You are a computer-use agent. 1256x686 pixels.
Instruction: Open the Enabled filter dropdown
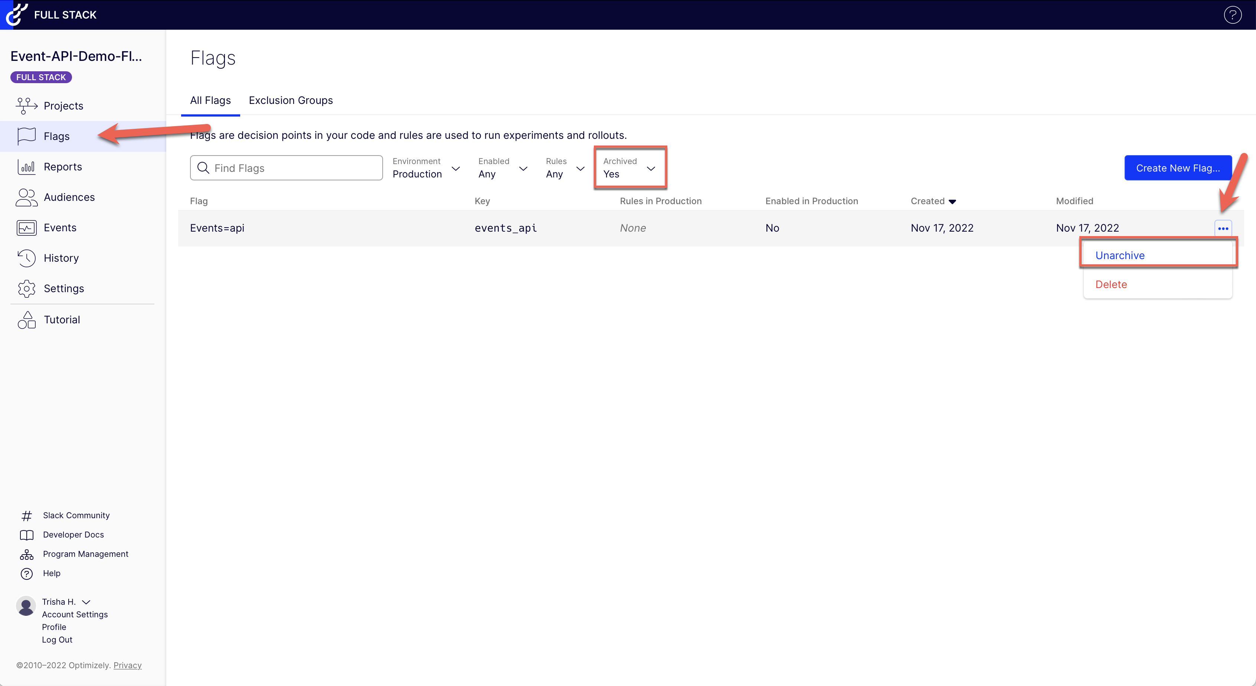[x=502, y=168]
